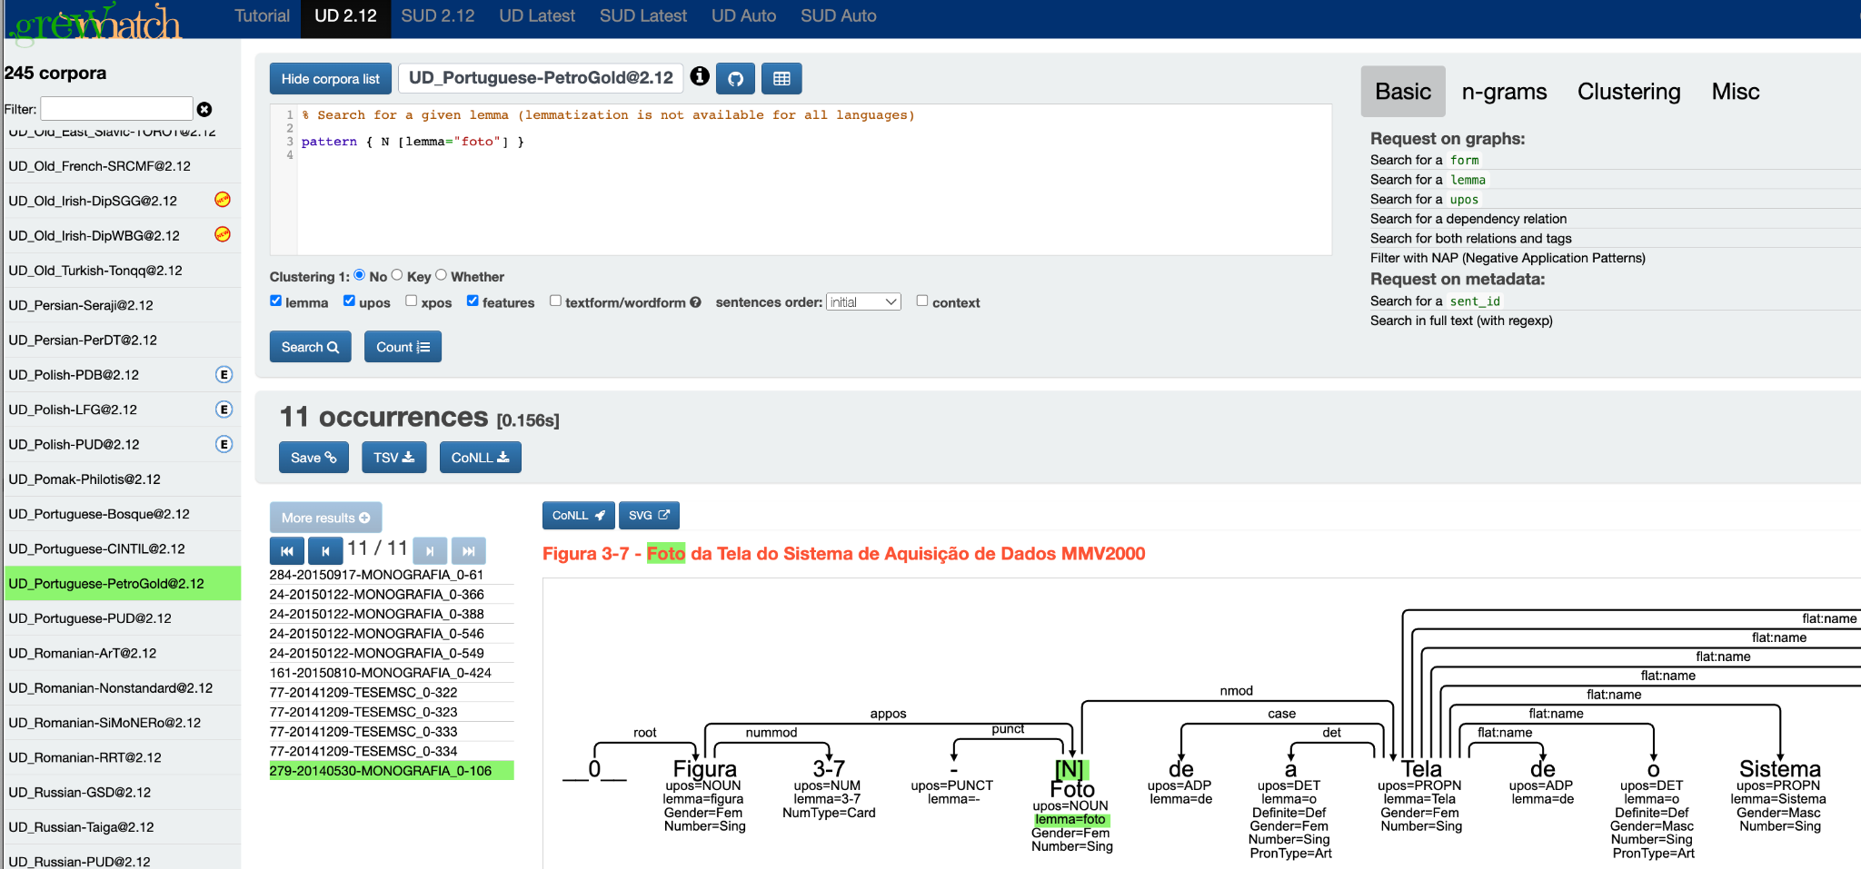Open the sentences order dropdown
Screen dimensions: 1861x869
[x=862, y=302]
